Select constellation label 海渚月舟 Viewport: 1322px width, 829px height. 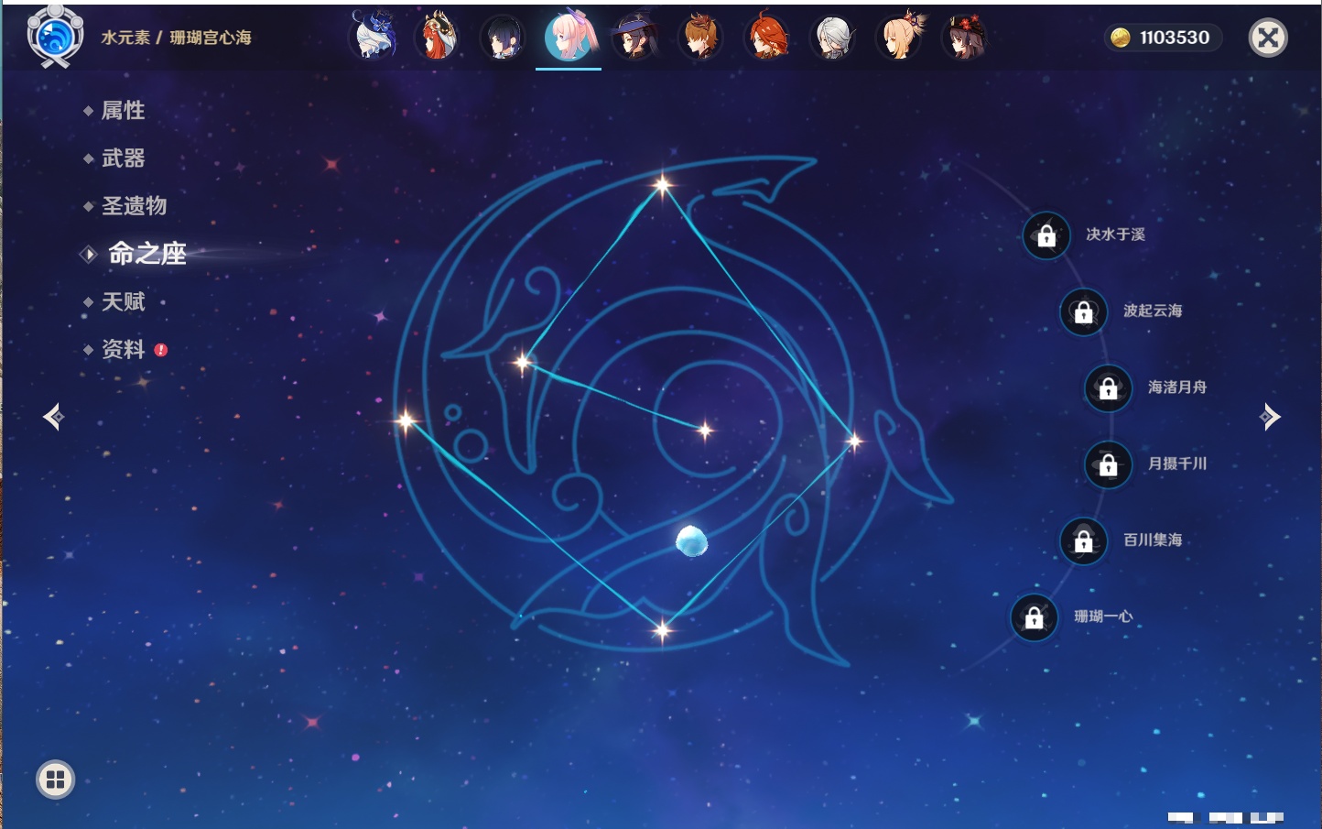click(1177, 387)
